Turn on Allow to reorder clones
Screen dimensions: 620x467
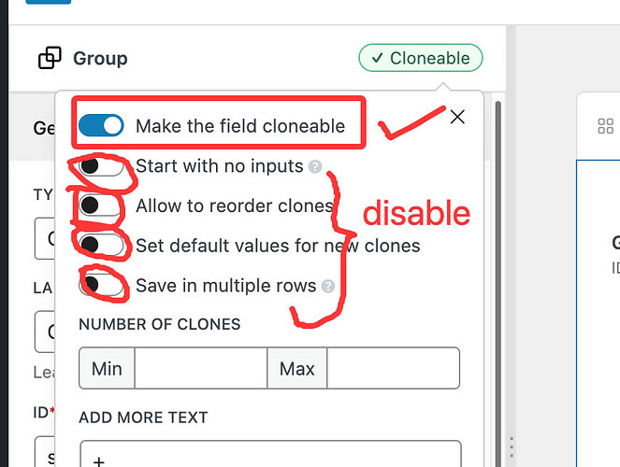pos(101,205)
